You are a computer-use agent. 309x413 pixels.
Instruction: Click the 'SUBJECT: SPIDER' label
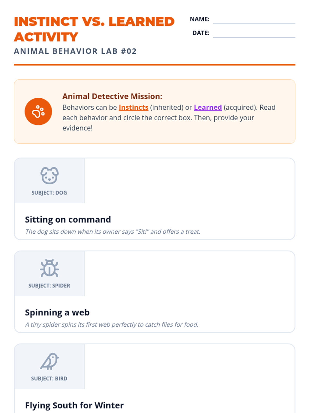pos(49,286)
